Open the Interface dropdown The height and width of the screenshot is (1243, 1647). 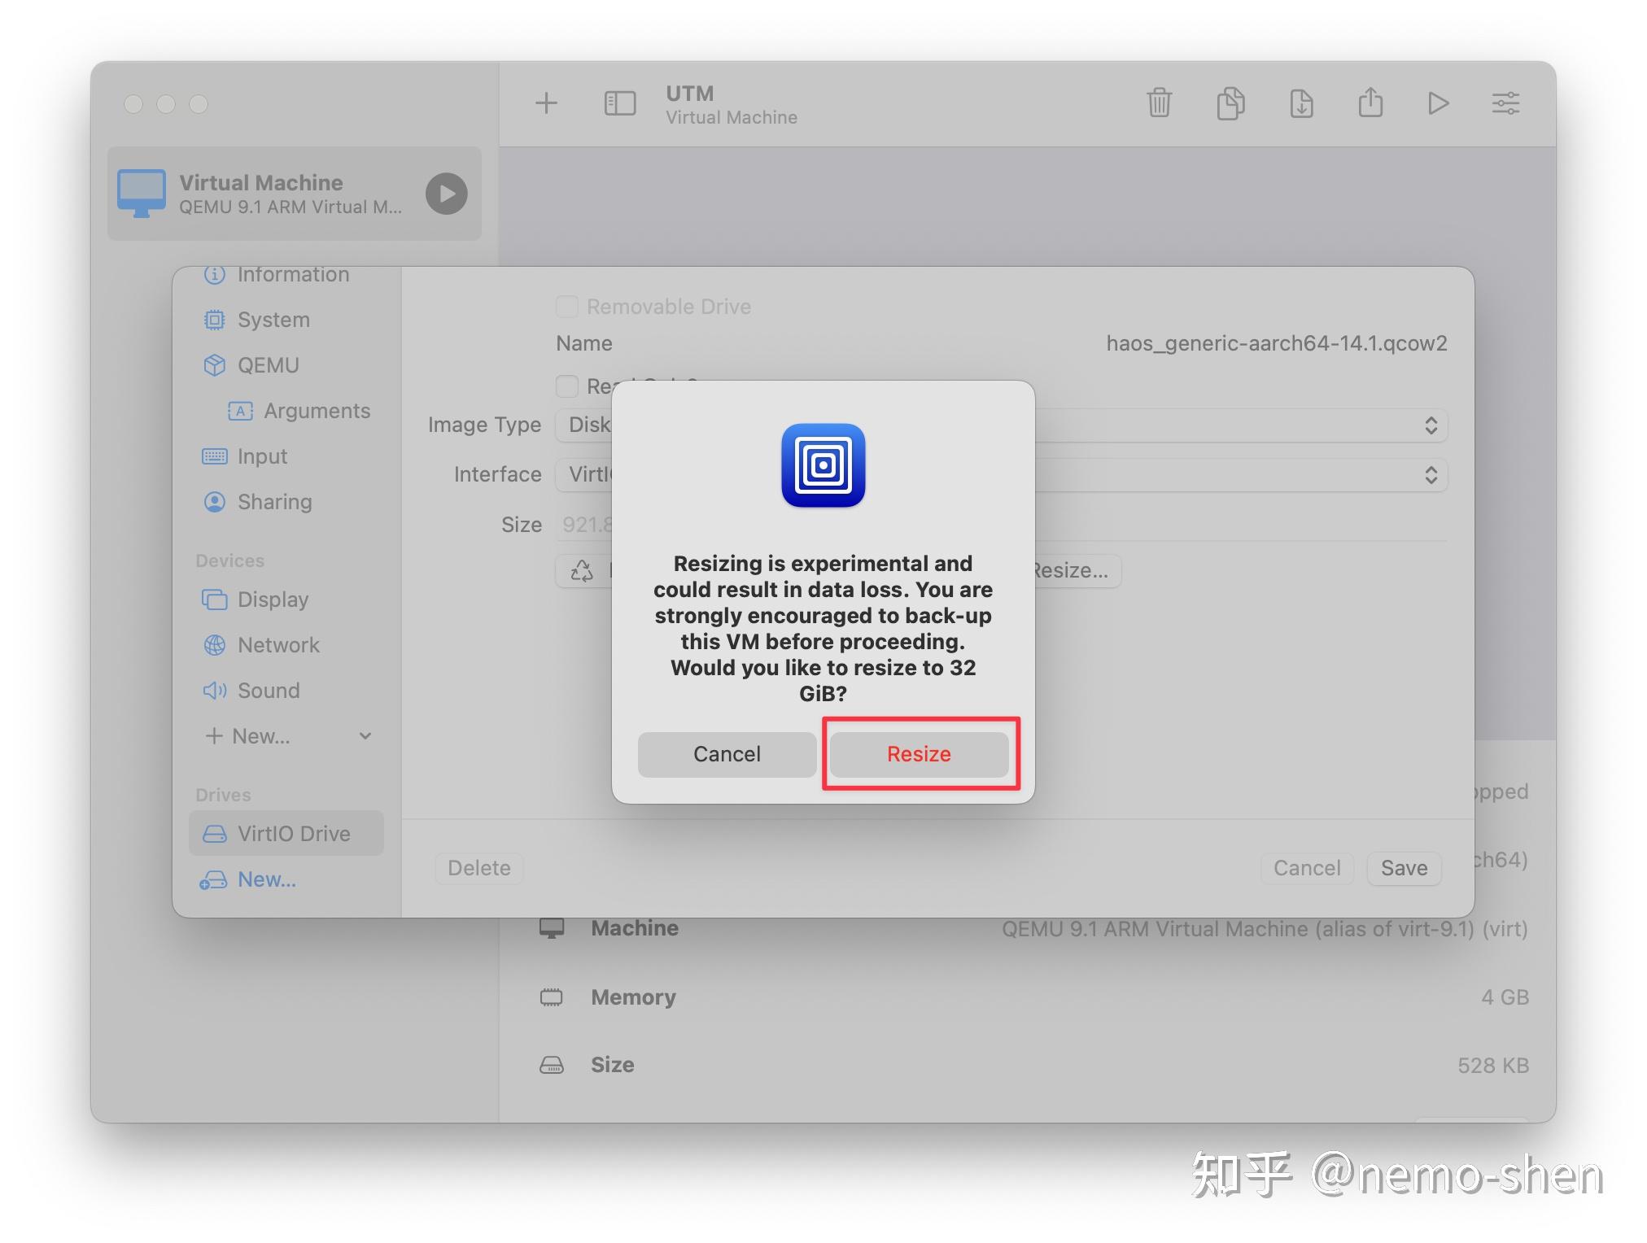pos(1432,475)
